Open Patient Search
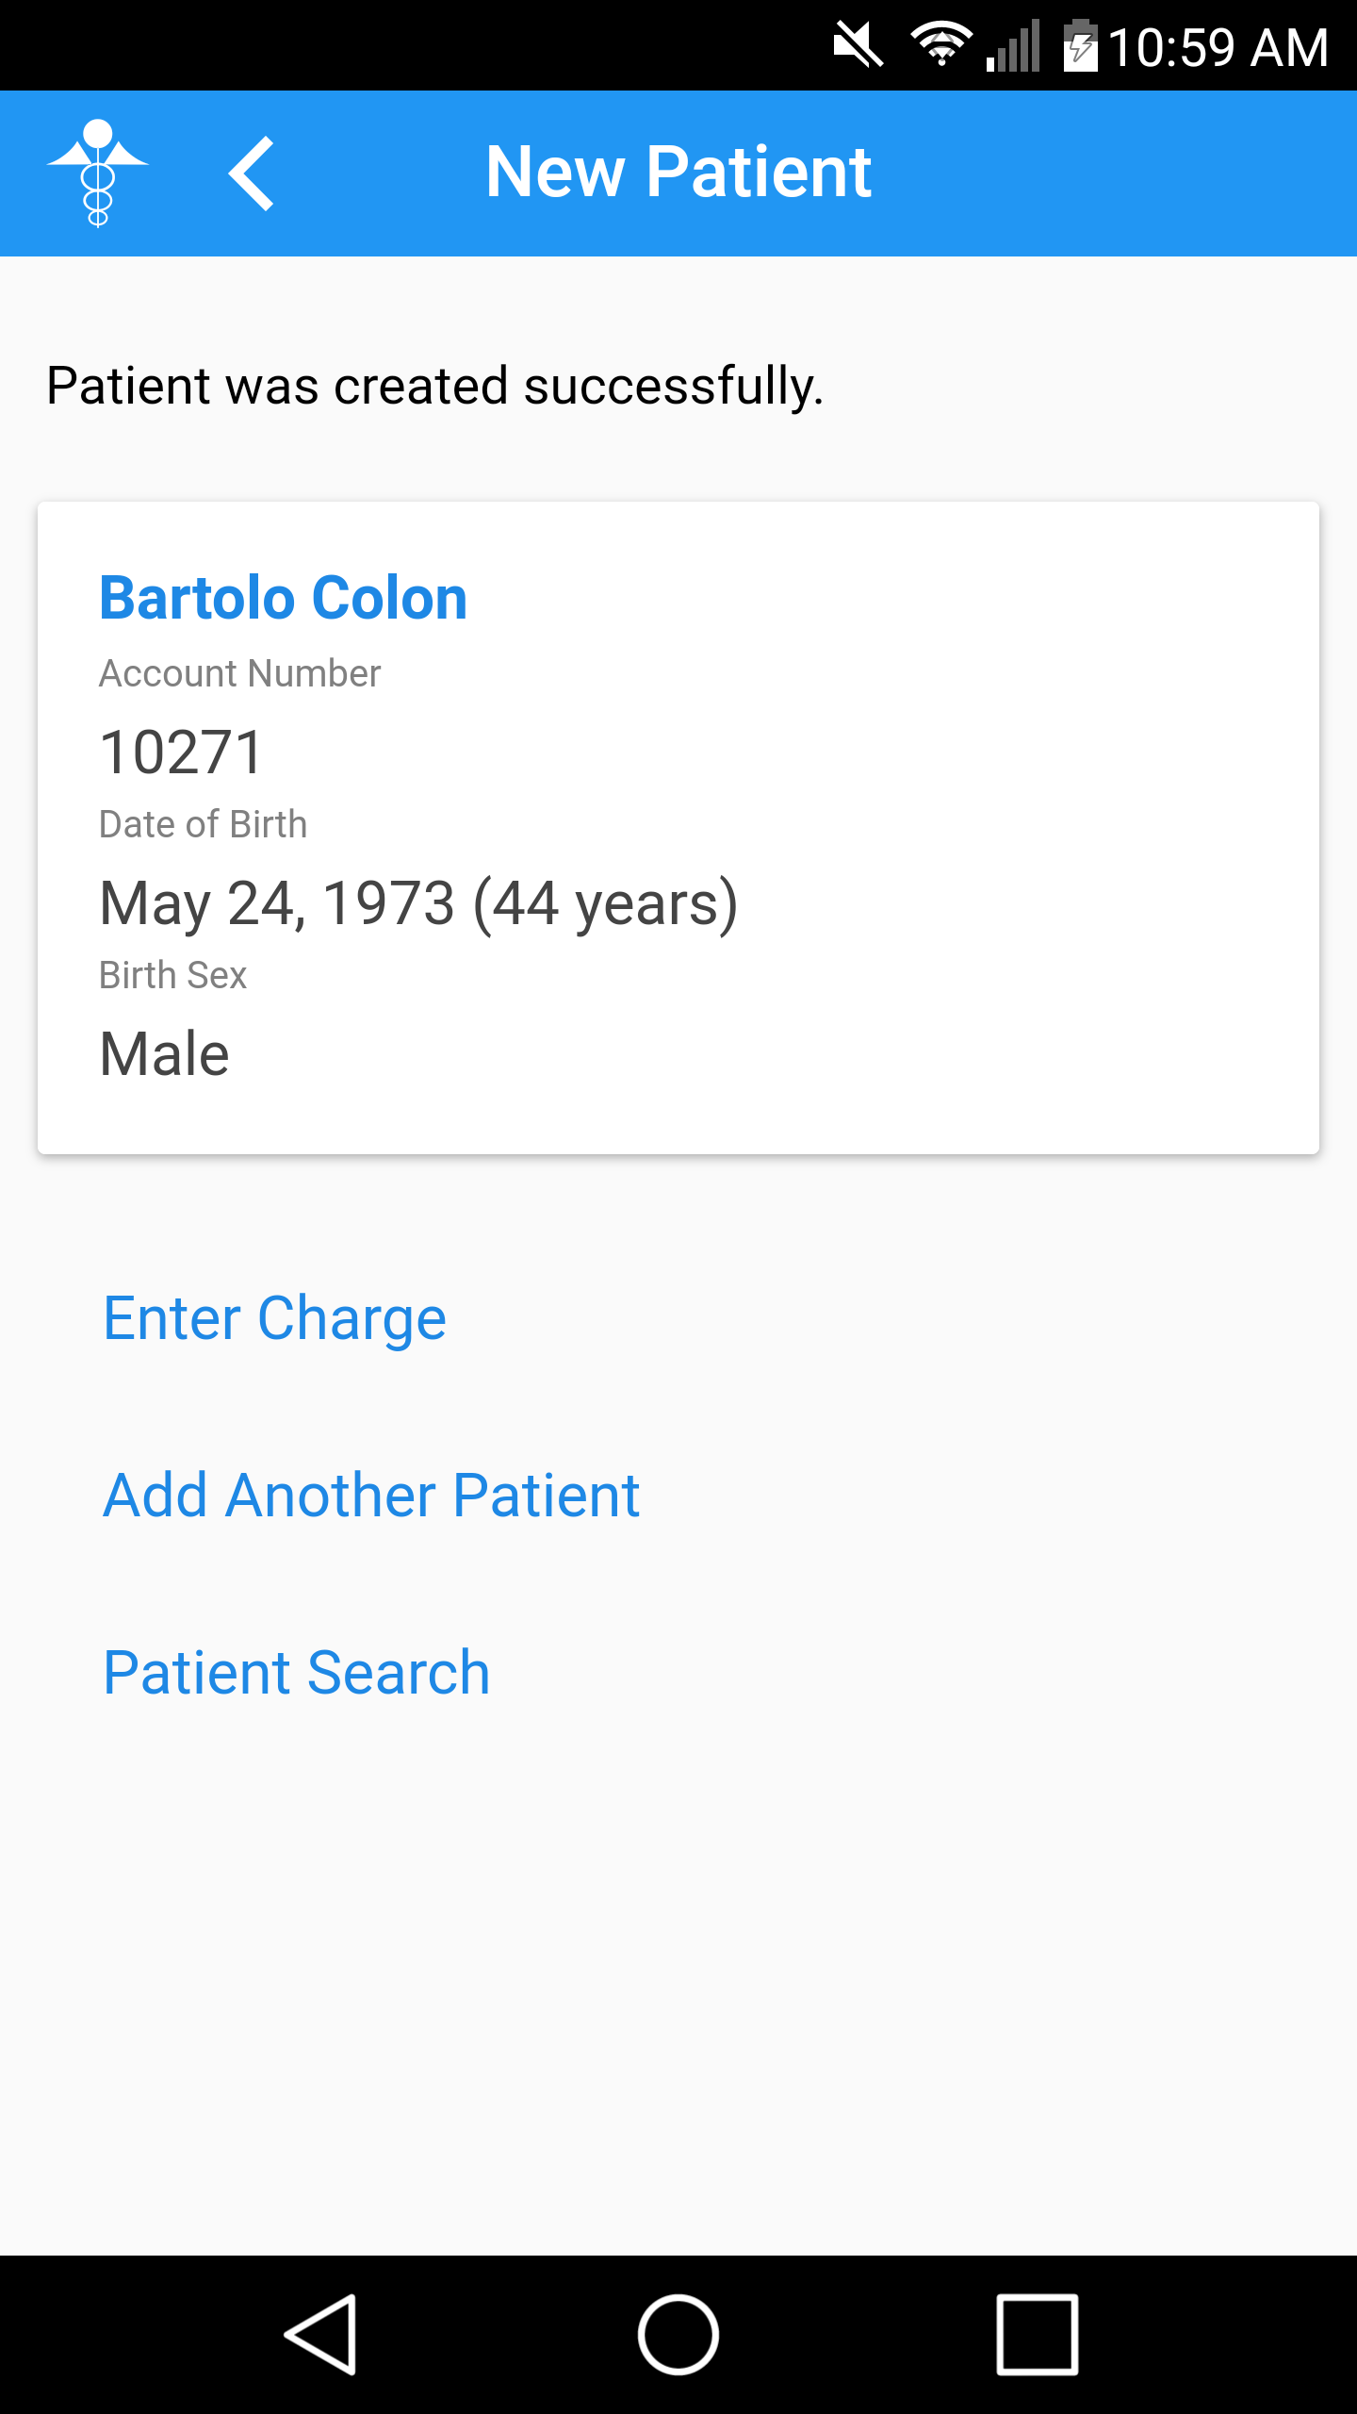The height and width of the screenshot is (2414, 1357). (296, 1673)
